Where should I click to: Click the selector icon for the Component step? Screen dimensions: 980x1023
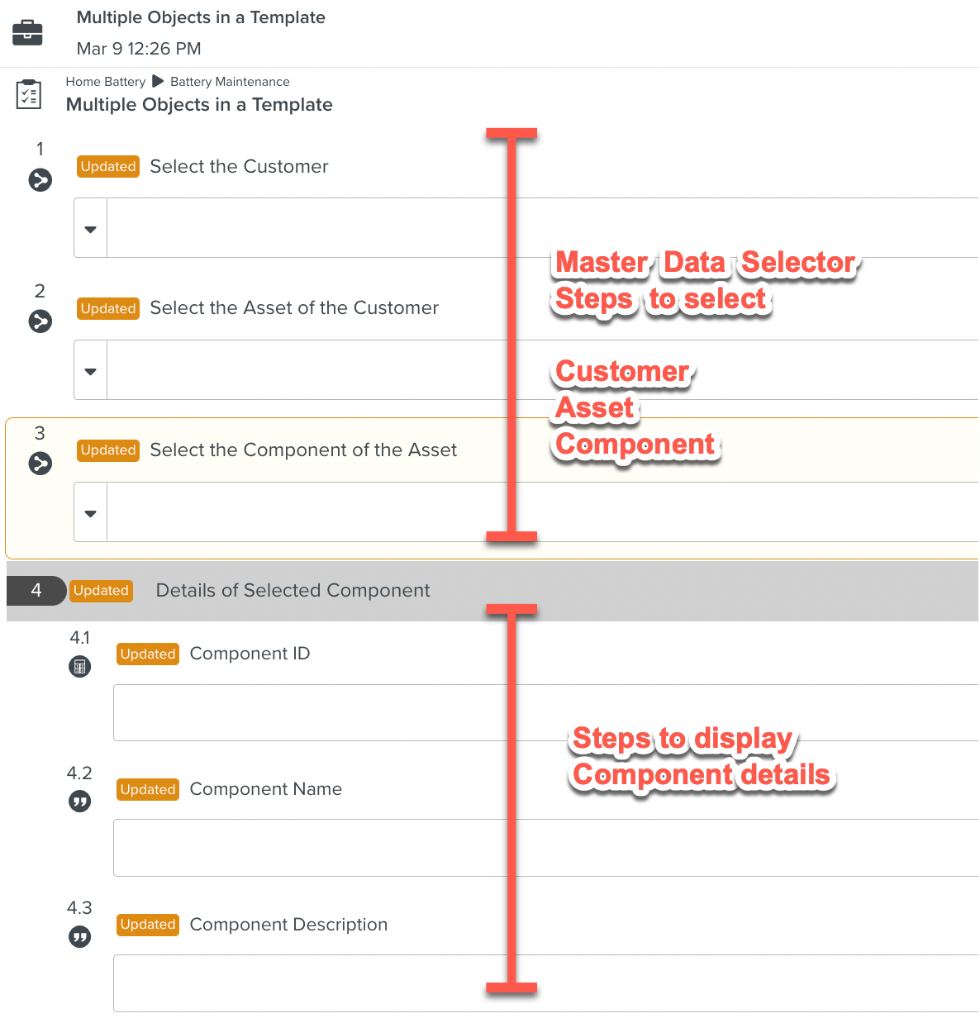(x=40, y=464)
